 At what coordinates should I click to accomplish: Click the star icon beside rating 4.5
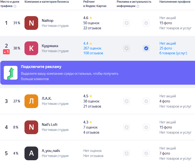coord(91,96)
